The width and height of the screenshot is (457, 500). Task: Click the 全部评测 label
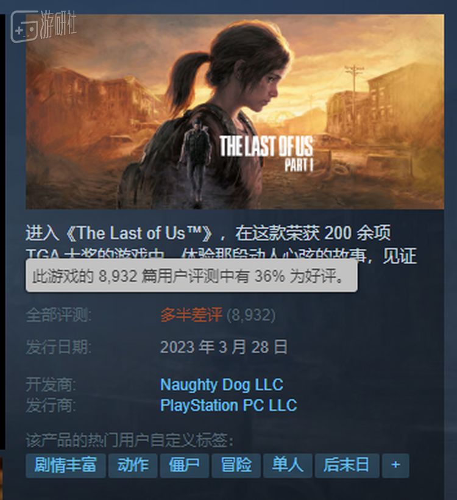(x=58, y=315)
